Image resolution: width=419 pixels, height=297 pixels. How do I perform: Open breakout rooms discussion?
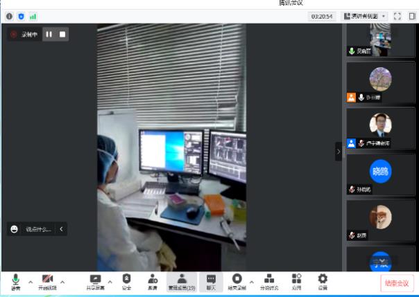click(x=269, y=280)
